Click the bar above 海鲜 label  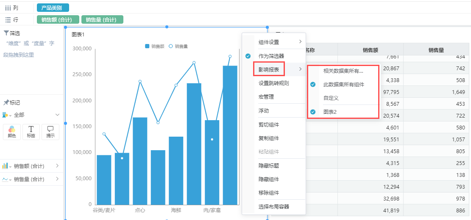pos(176,170)
